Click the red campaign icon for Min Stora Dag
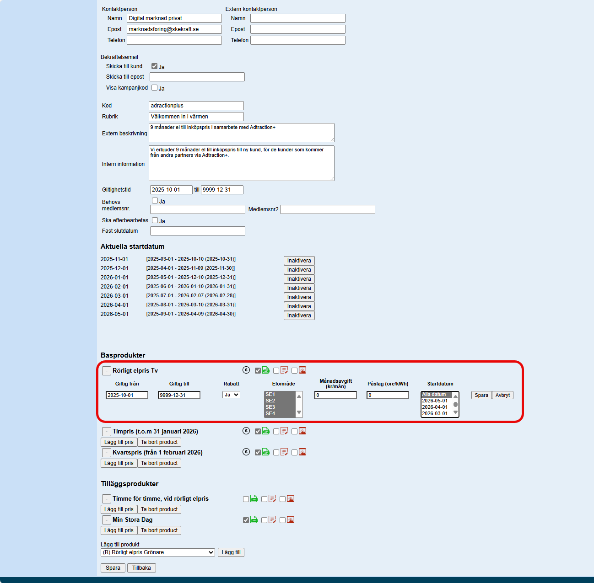594x583 pixels. (x=291, y=520)
